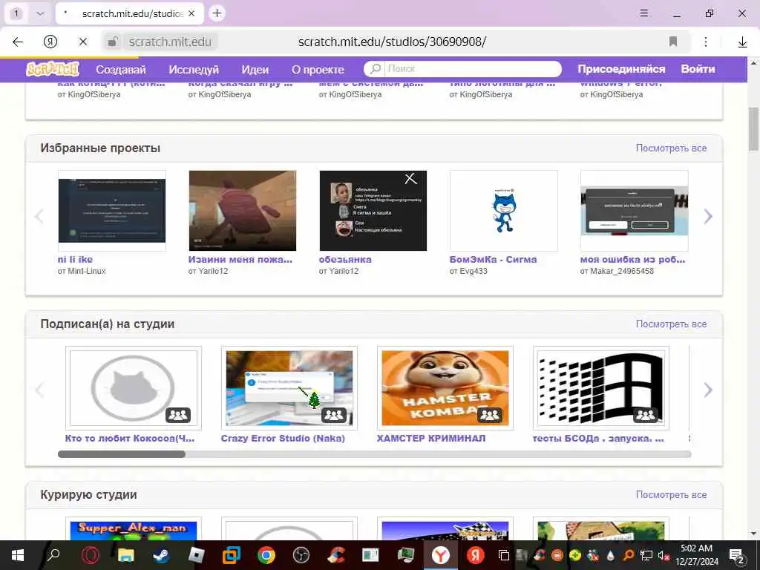
Task: Open a new tab with the plus button
Action: [217, 13]
